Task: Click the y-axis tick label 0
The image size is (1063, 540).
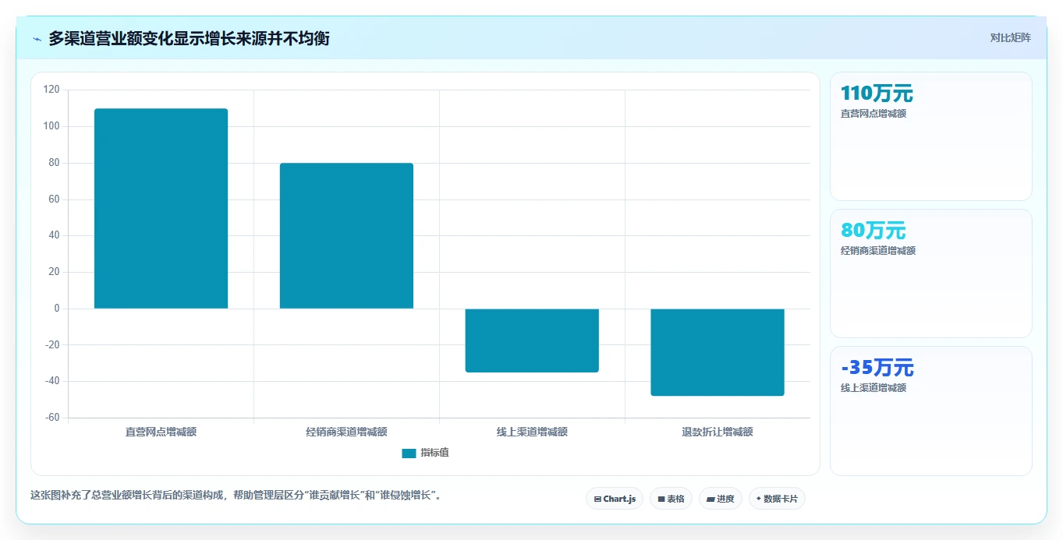Action: pyautogui.click(x=57, y=309)
